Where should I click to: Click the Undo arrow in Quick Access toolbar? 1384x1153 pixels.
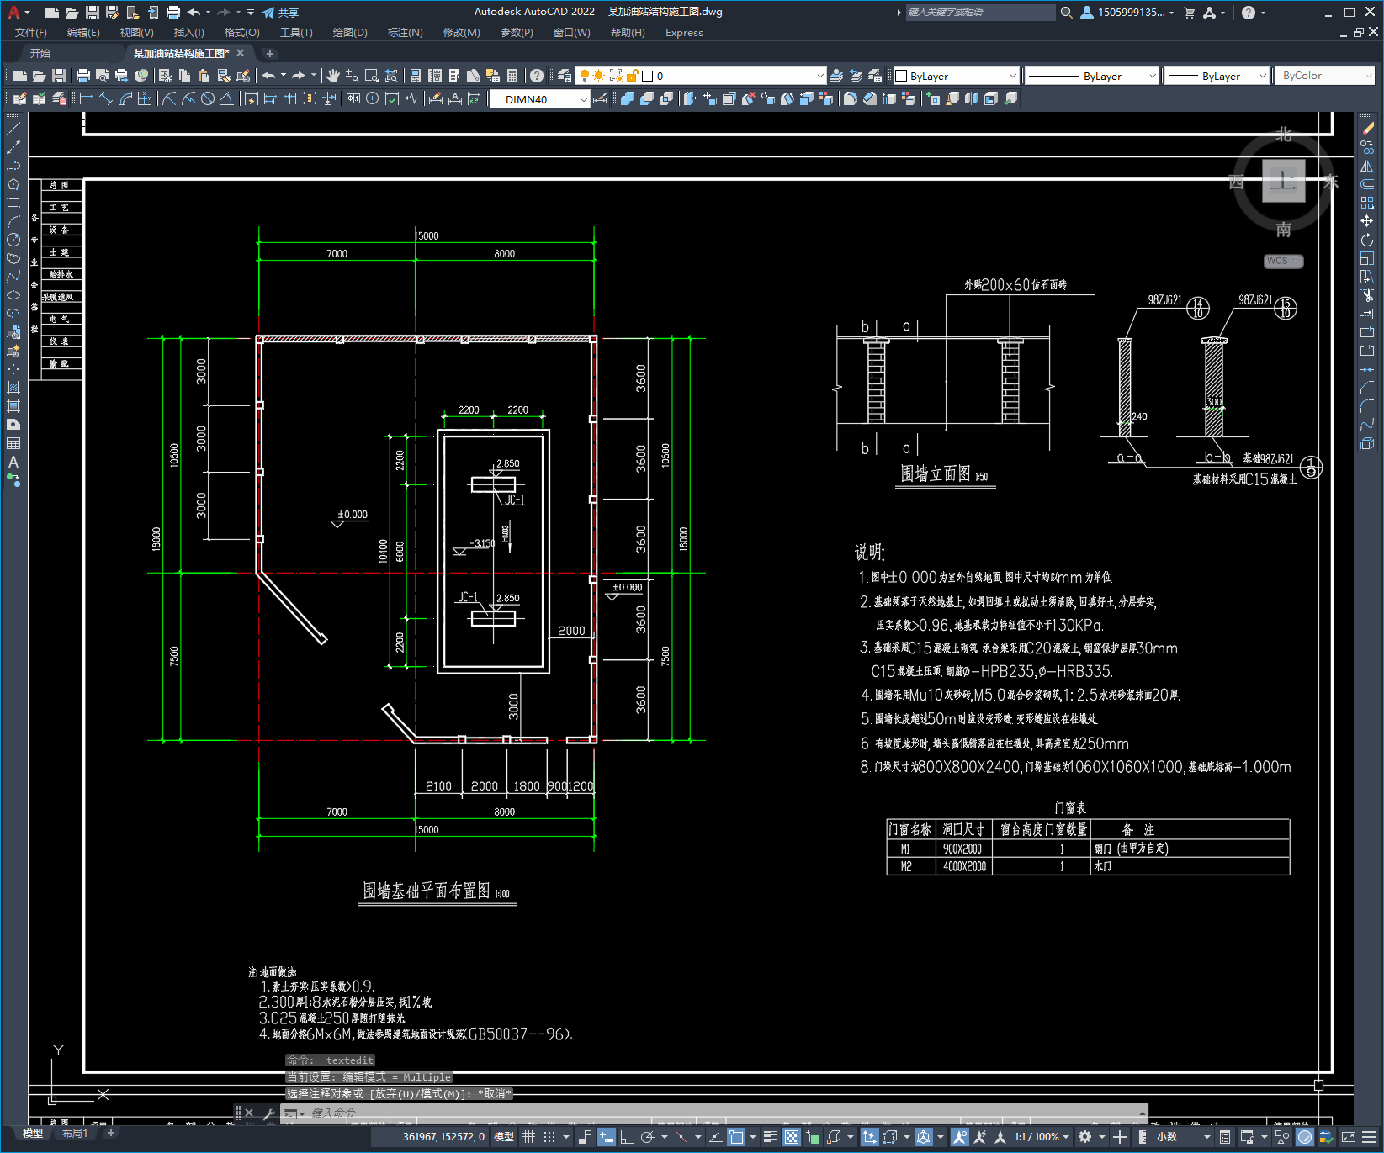194,12
